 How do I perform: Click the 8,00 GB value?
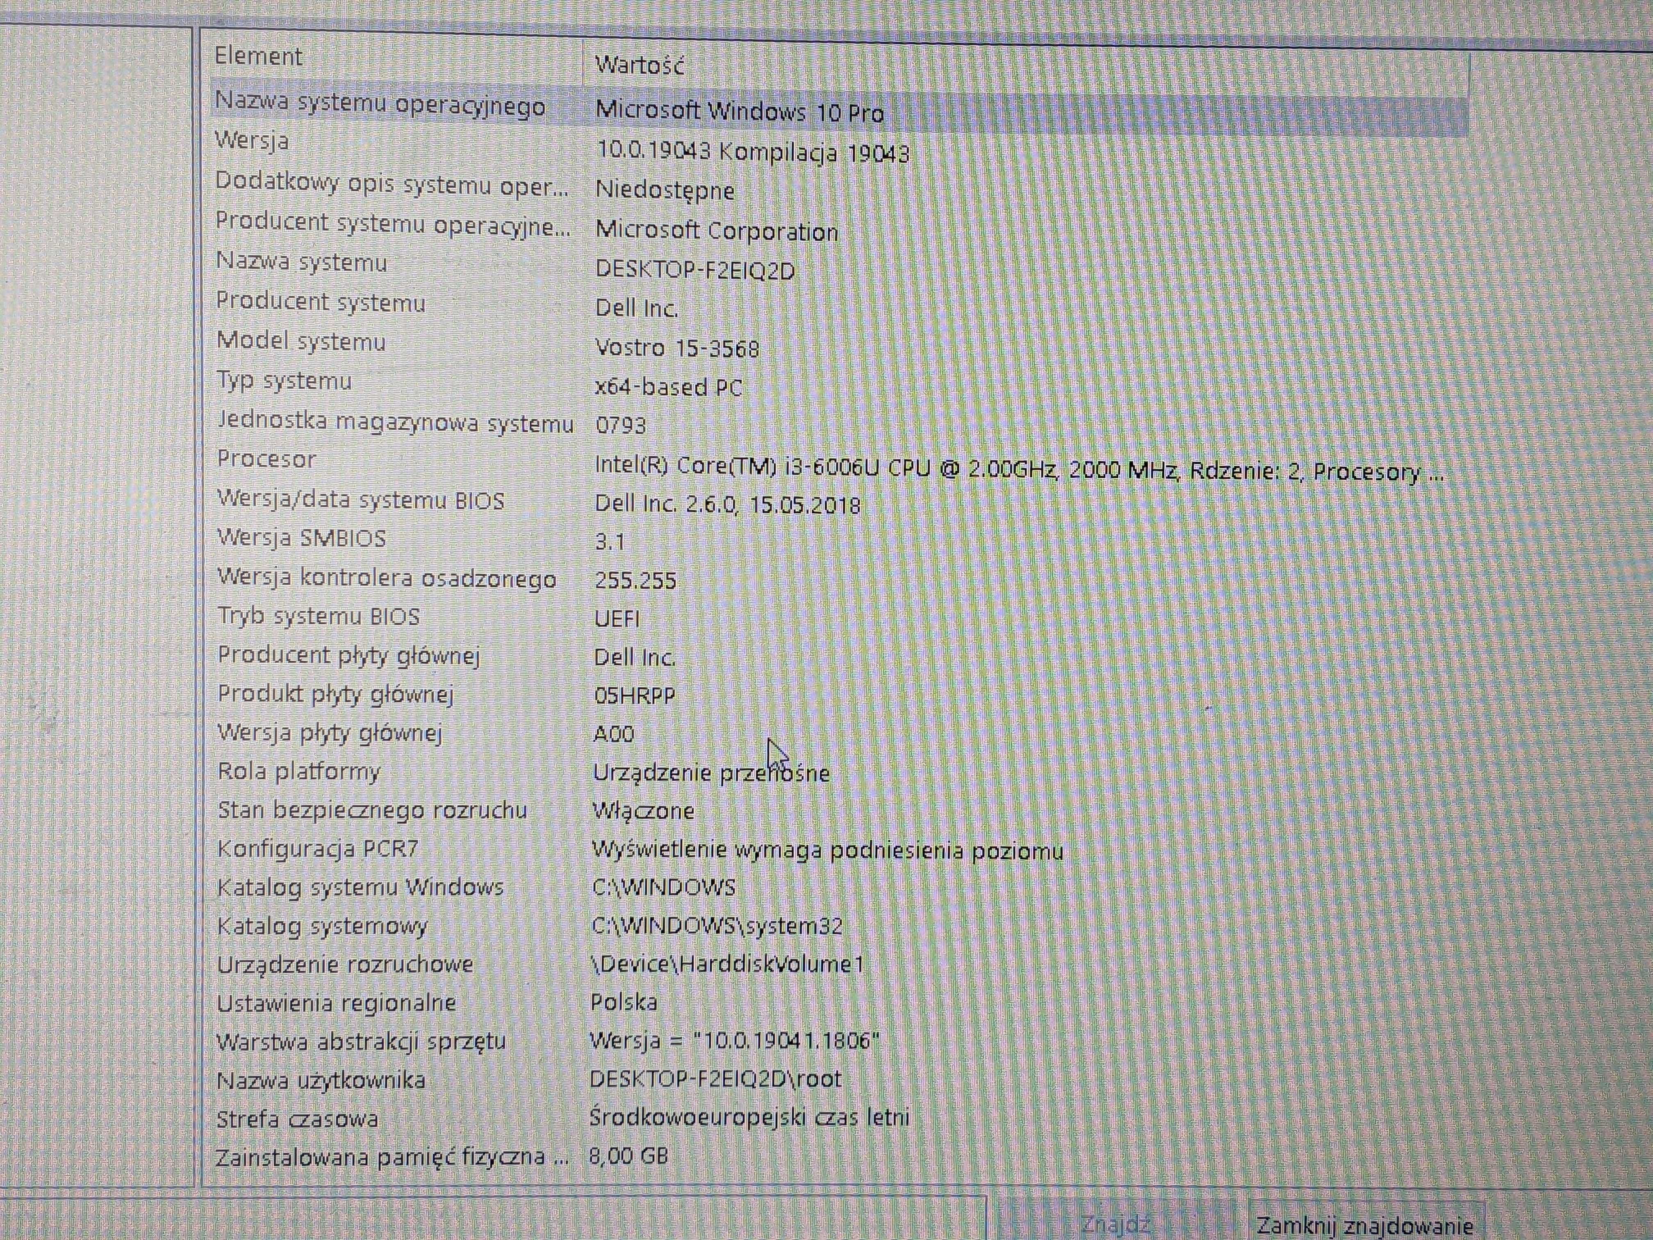coord(628,1156)
